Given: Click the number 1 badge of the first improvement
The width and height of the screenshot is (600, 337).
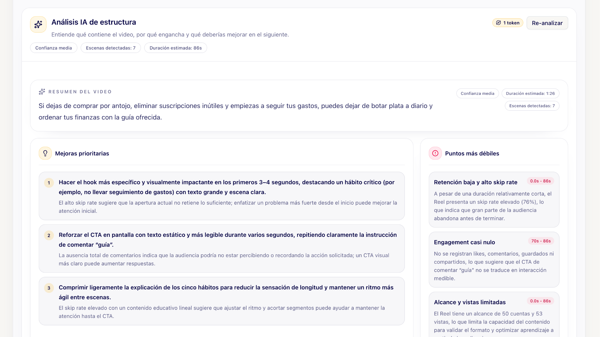Looking at the screenshot, I should click(49, 183).
